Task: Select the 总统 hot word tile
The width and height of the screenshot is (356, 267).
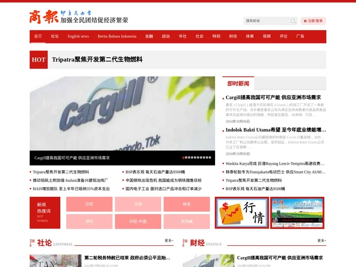Action: (138, 204)
